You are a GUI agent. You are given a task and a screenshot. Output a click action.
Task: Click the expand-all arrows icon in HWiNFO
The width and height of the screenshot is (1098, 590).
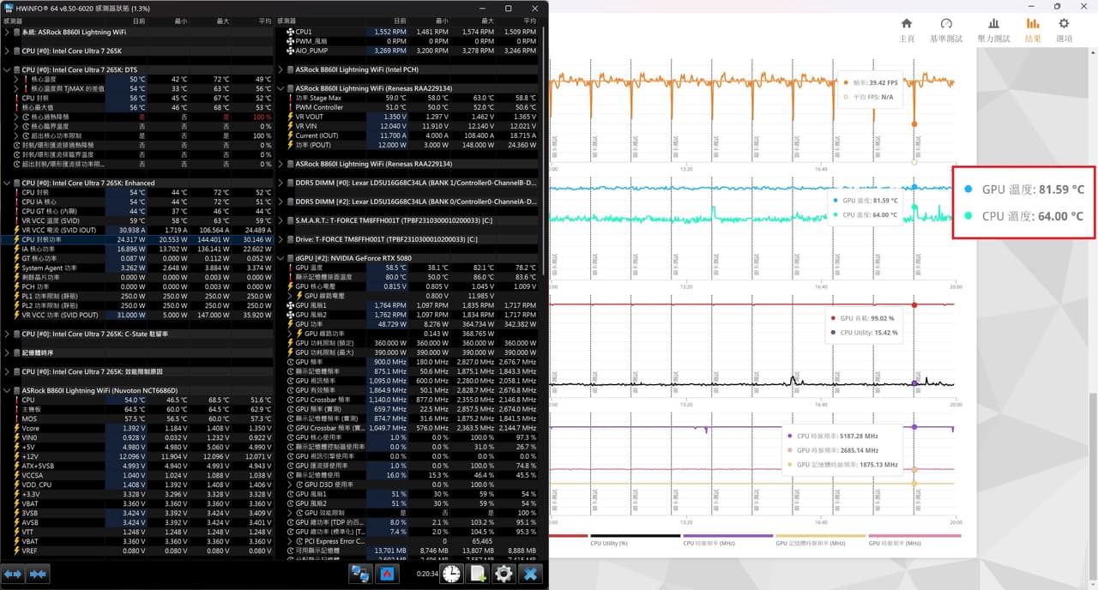pos(13,574)
